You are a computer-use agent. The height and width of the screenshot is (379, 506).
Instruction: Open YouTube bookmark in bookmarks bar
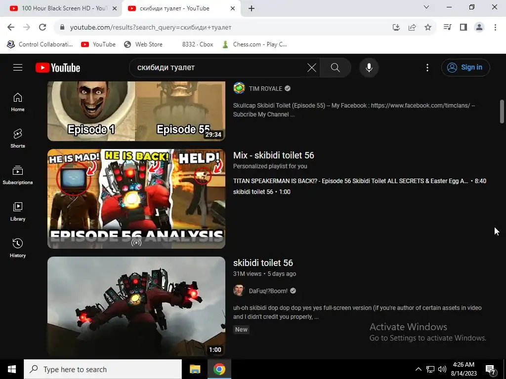98,44
